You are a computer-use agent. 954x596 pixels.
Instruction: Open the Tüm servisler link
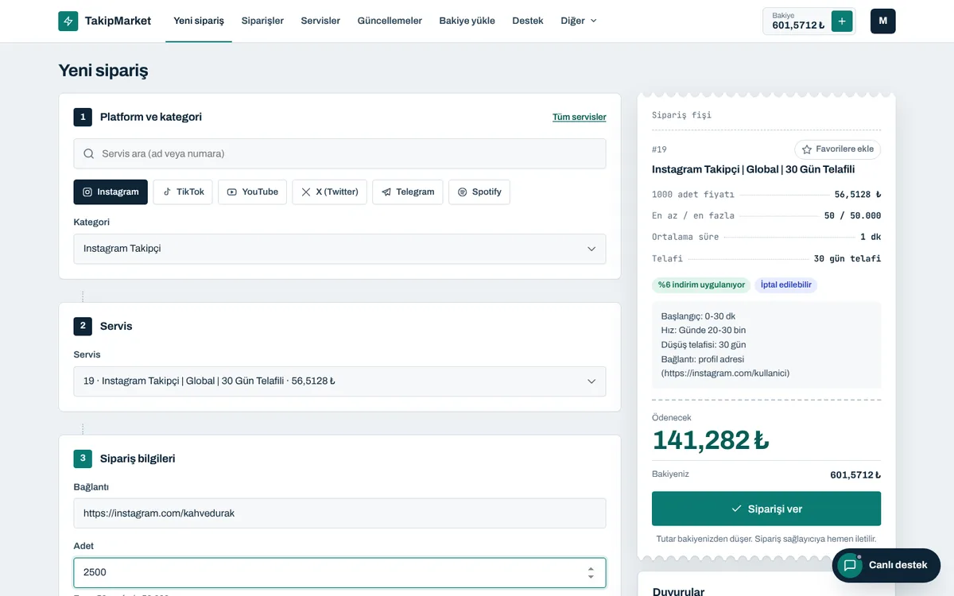click(x=580, y=117)
